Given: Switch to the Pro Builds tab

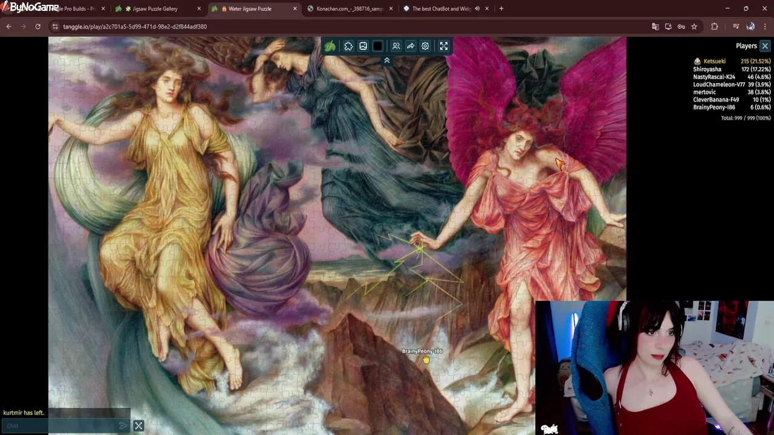Looking at the screenshot, I should [x=76, y=8].
